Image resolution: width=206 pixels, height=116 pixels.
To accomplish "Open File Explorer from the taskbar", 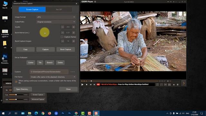I will (x=29, y=113).
